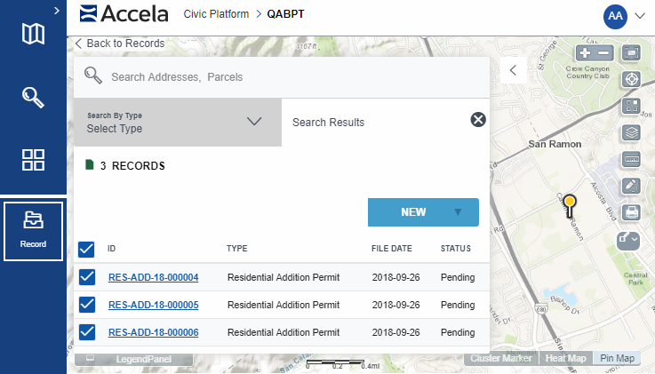
Task: Print the map using printer icon
Action: pos(632,212)
